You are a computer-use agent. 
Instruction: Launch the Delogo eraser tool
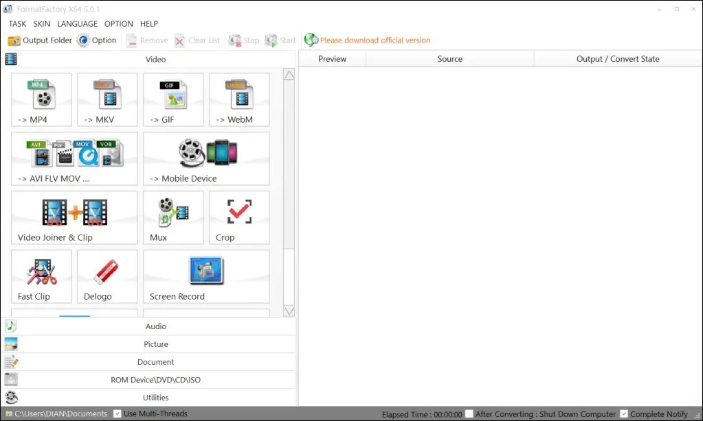click(107, 276)
